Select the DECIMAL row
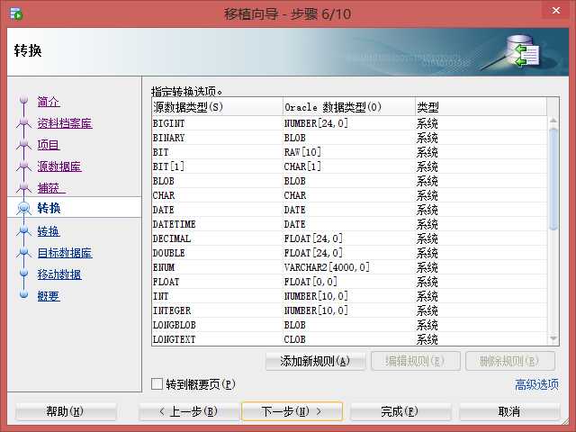This screenshot has width=576, height=432. click(x=349, y=238)
